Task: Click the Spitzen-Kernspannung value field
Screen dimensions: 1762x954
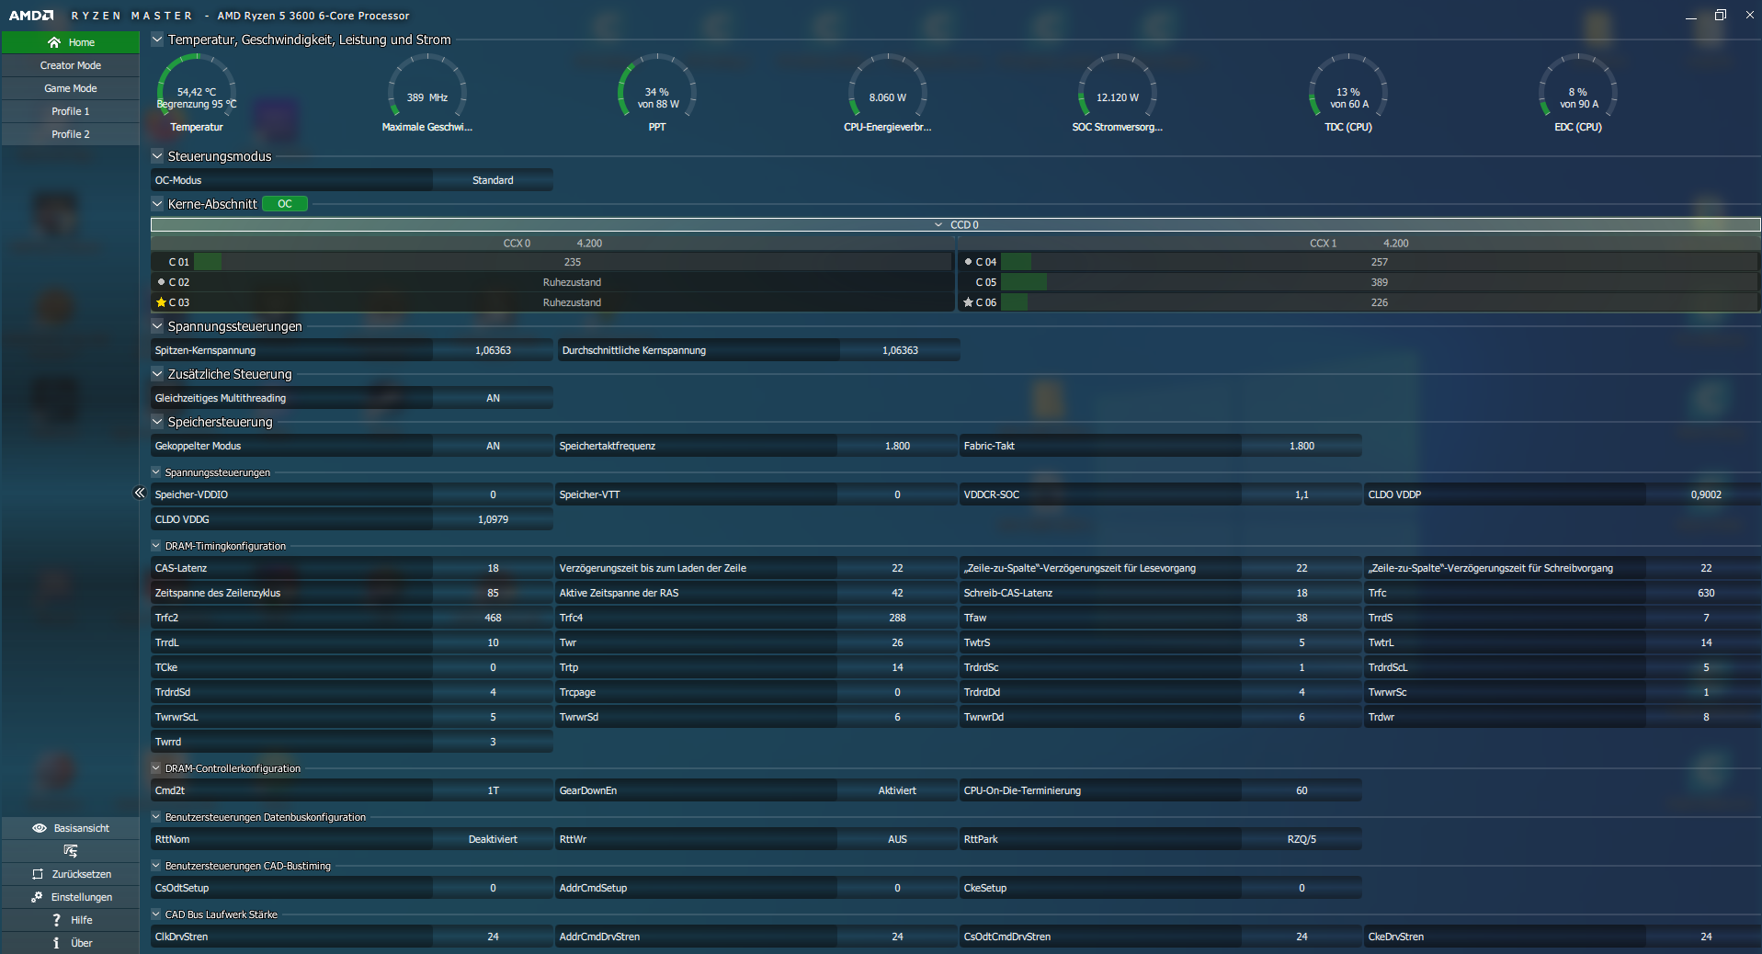Action: coord(493,350)
